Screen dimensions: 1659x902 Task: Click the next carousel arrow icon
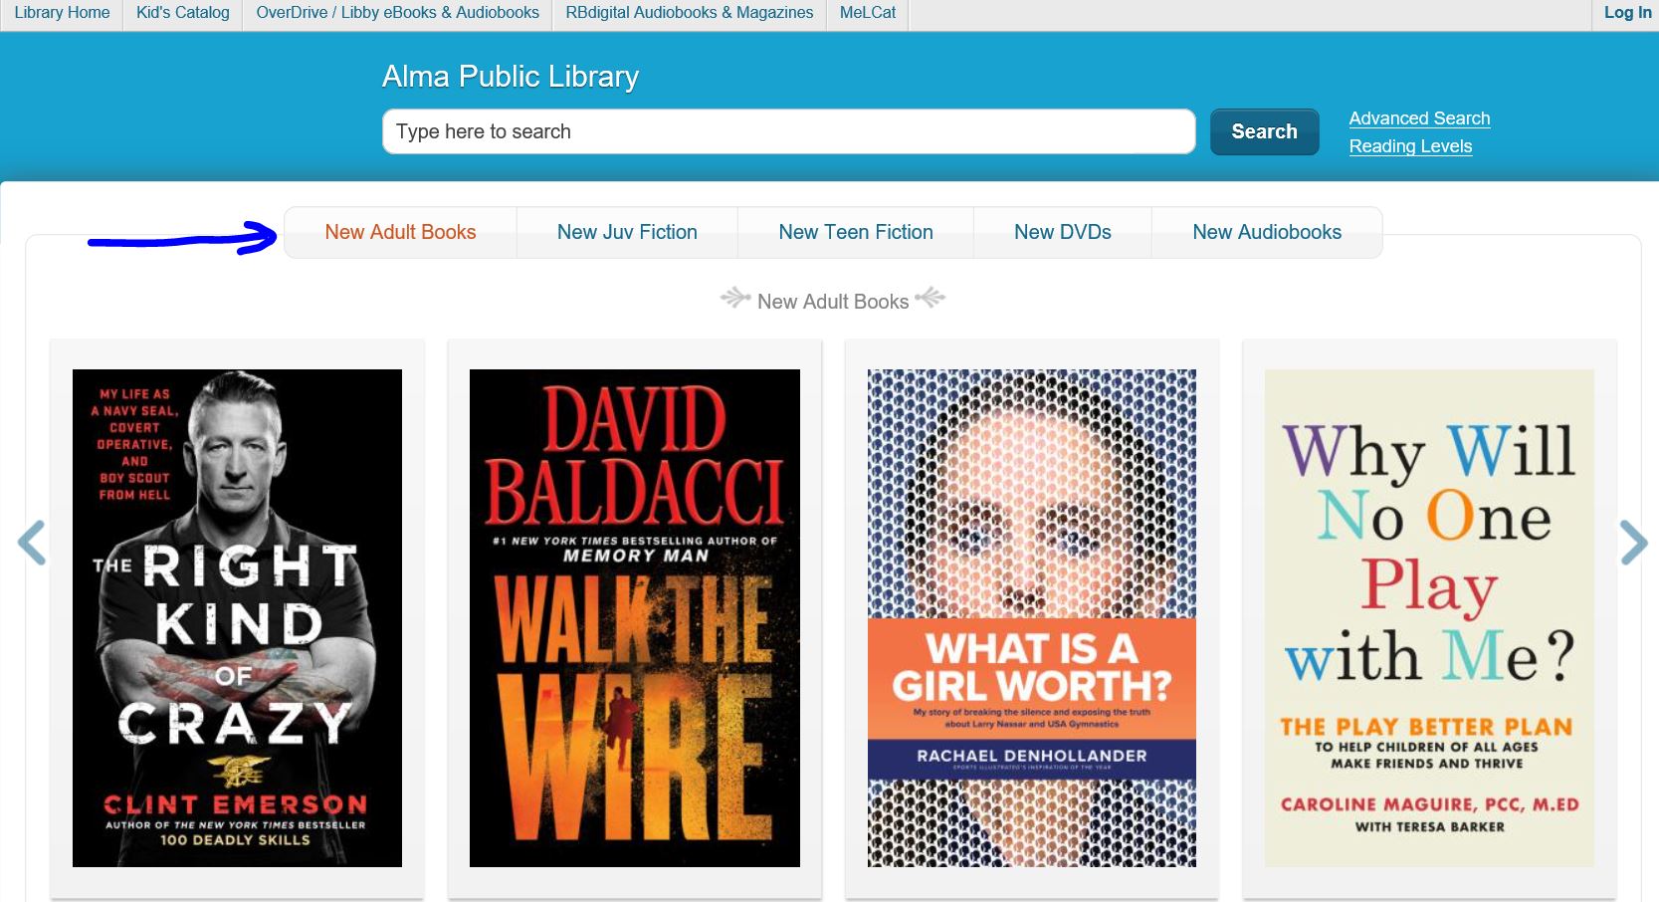click(x=1633, y=543)
